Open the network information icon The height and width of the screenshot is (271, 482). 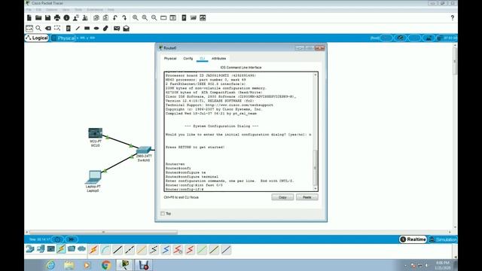click(x=66, y=18)
